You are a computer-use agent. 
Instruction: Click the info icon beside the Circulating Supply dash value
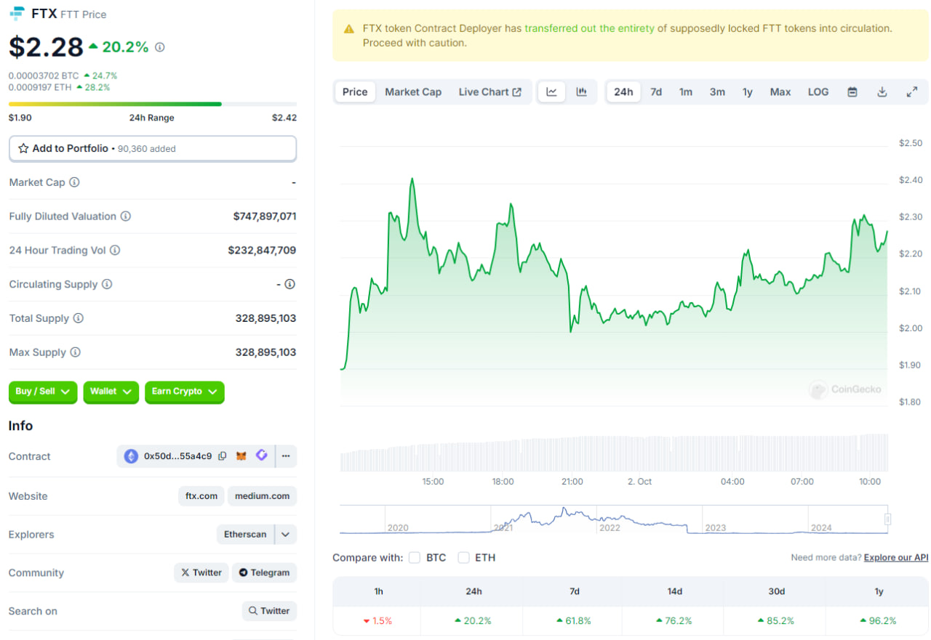289,284
